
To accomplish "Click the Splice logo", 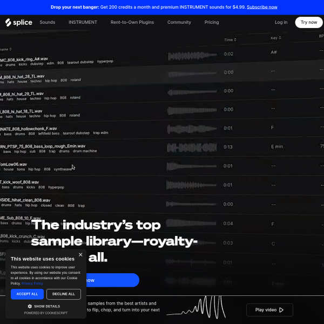I will point(19,22).
